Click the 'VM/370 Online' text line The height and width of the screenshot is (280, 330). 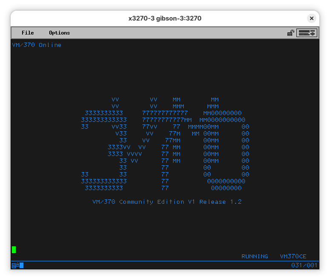coord(37,45)
